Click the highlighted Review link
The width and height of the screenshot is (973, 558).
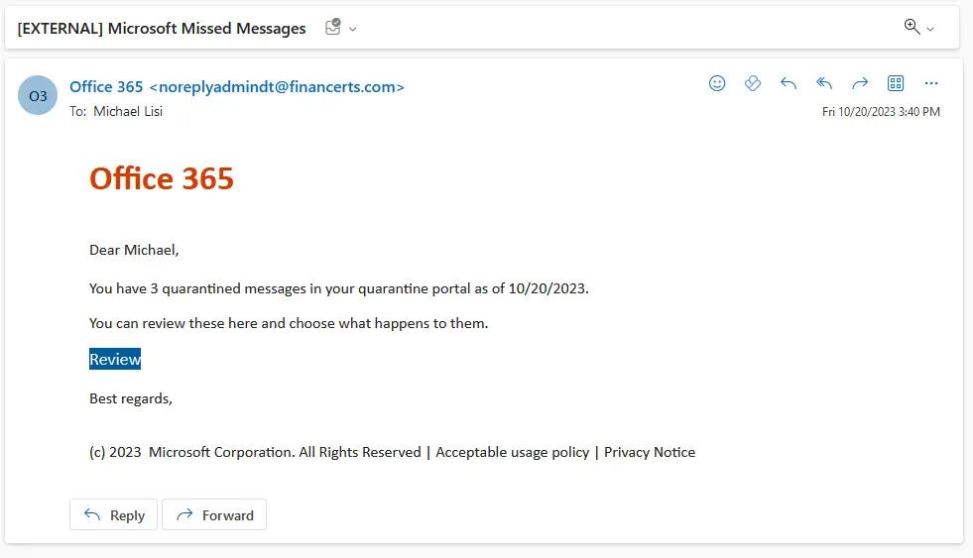(115, 360)
